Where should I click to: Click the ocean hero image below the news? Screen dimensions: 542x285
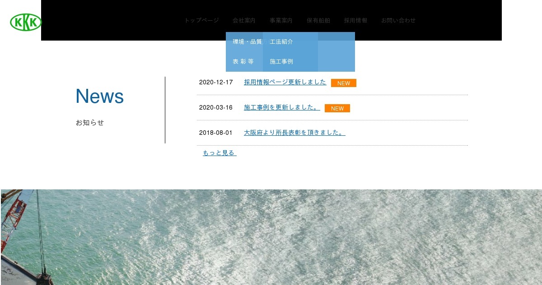pos(271,234)
